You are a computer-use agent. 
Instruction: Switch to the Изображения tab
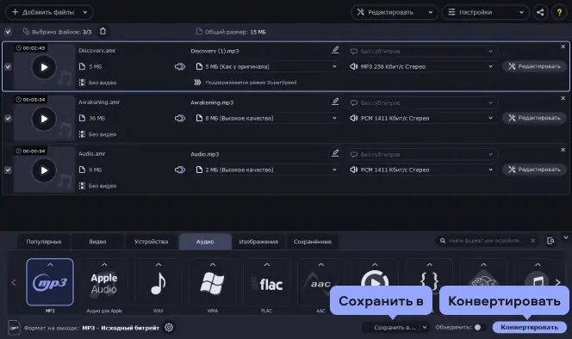tap(258, 242)
